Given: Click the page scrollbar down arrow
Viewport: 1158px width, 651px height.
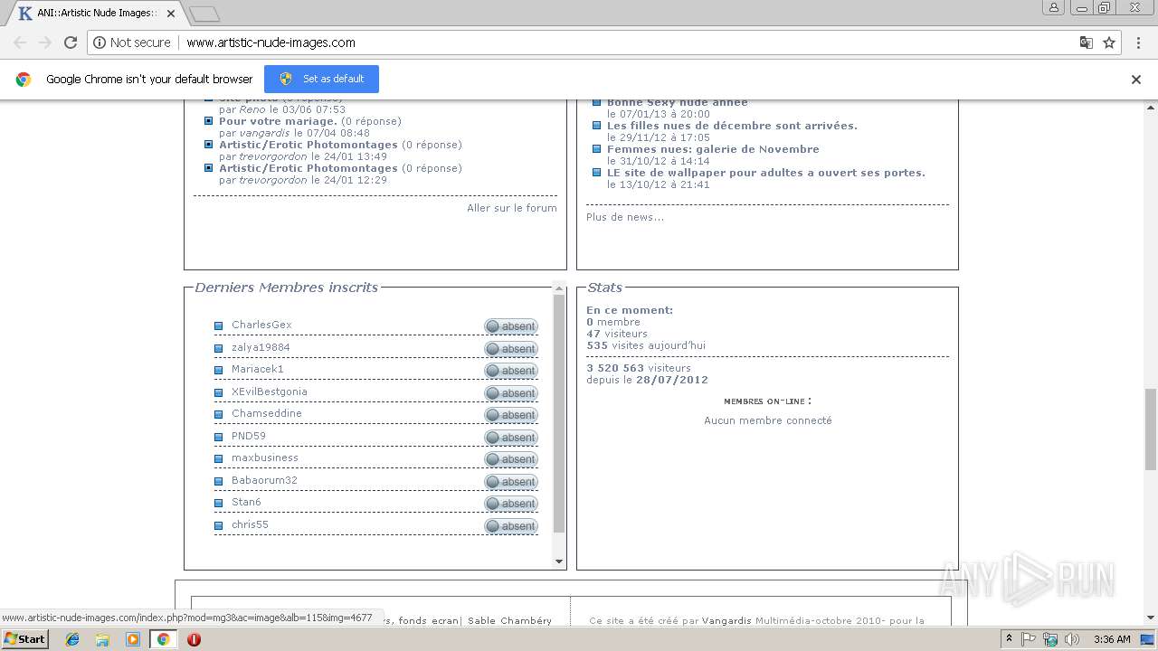Looking at the screenshot, I should (x=1151, y=618).
